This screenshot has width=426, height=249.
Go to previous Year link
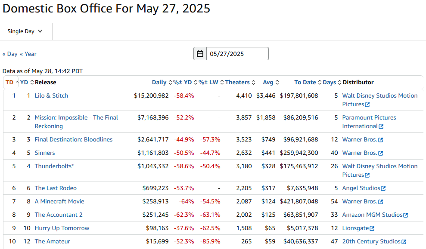[28, 54]
